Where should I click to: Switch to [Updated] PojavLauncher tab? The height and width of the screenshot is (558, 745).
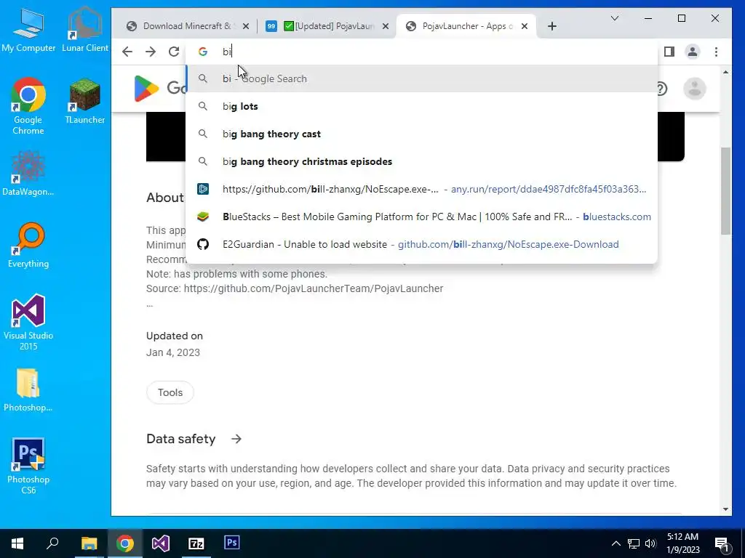[x=328, y=26]
